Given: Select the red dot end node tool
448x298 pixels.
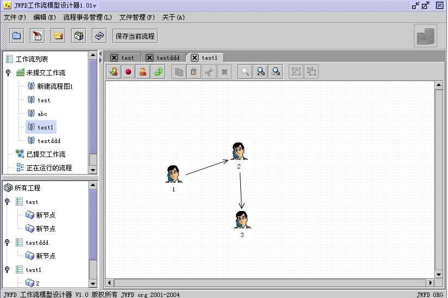Looking at the screenshot, I should [128, 71].
